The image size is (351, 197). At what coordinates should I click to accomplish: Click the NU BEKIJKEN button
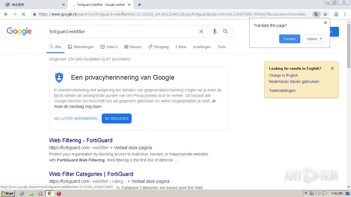pos(117,118)
